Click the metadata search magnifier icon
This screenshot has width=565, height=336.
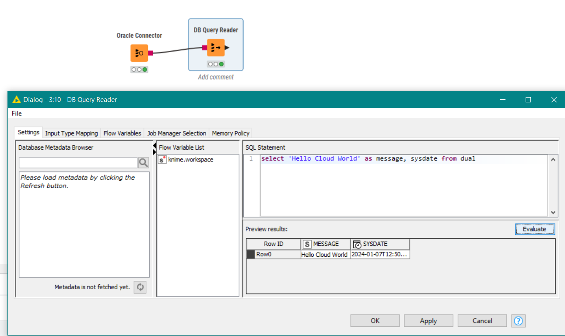pos(143,162)
